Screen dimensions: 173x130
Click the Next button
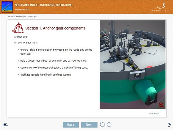89,125
